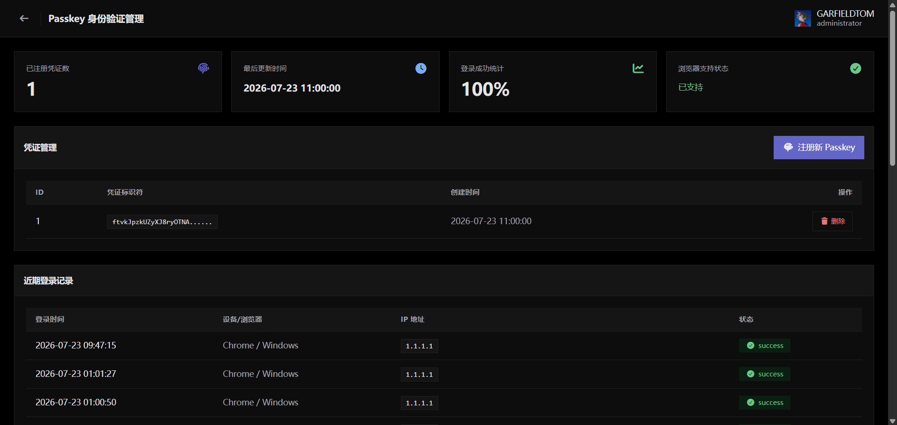This screenshot has width=897, height=425.
Task: Click the success badge for 01:01:27 login
Action: pyautogui.click(x=764, y=374)
